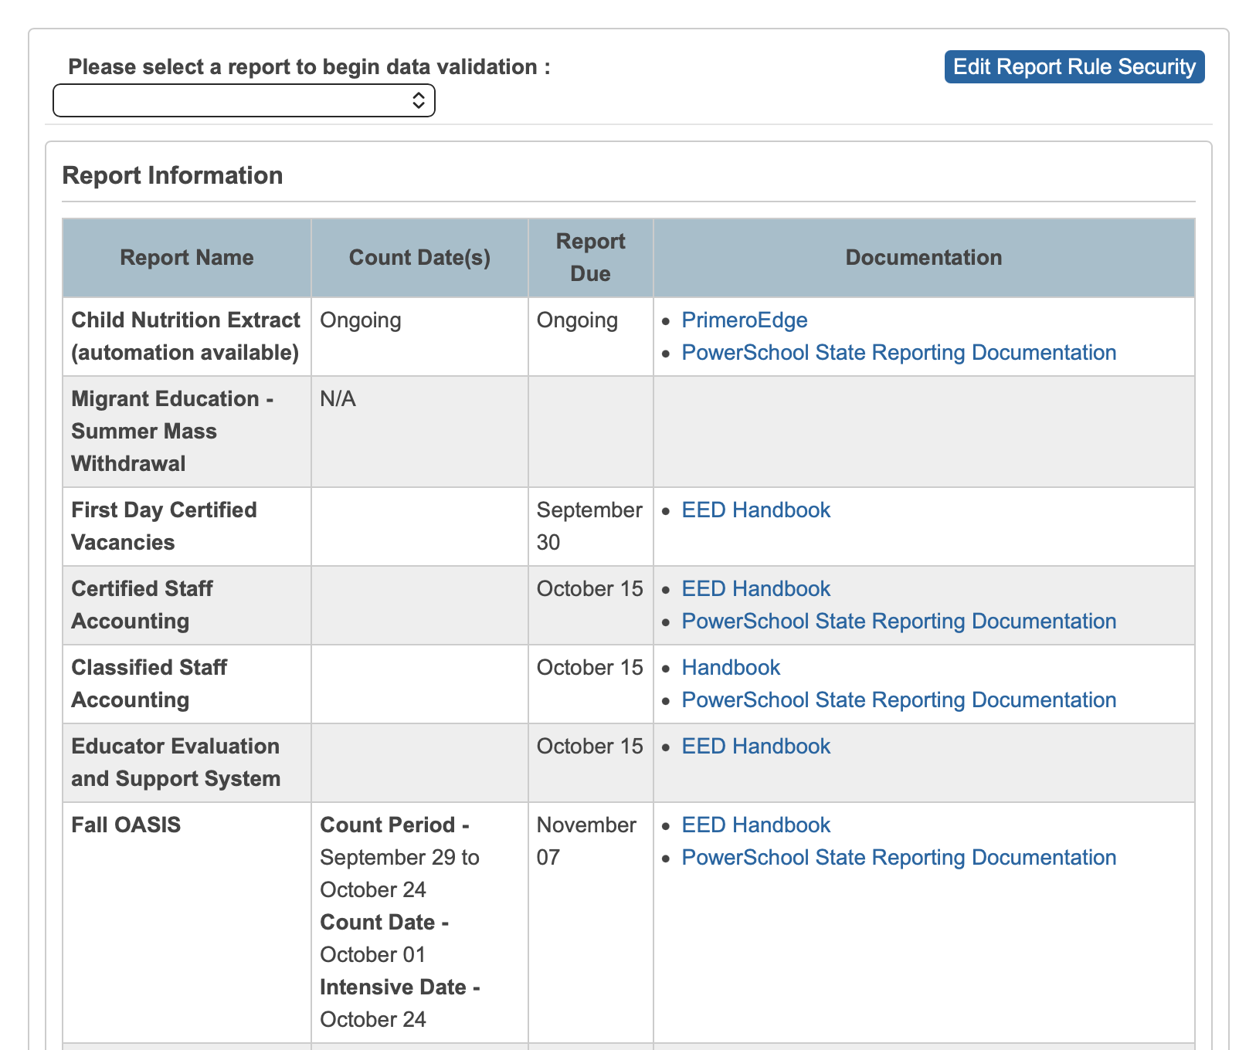
Task: Open EED Handbook for Fall OASIS
Action: (756, 825)
